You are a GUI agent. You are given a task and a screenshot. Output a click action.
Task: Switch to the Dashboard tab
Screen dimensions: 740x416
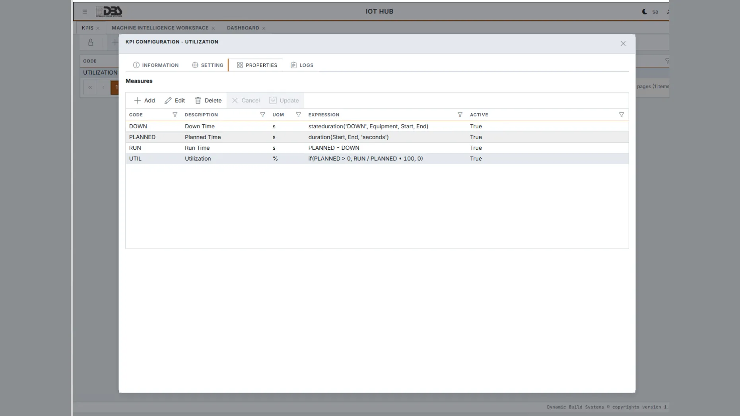(x=243, y=28)
